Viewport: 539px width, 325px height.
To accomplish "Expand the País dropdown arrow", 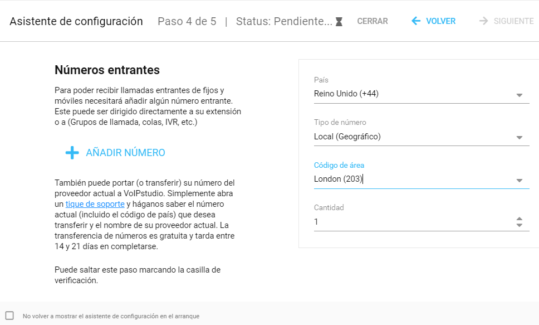I will tap(519, 95).
